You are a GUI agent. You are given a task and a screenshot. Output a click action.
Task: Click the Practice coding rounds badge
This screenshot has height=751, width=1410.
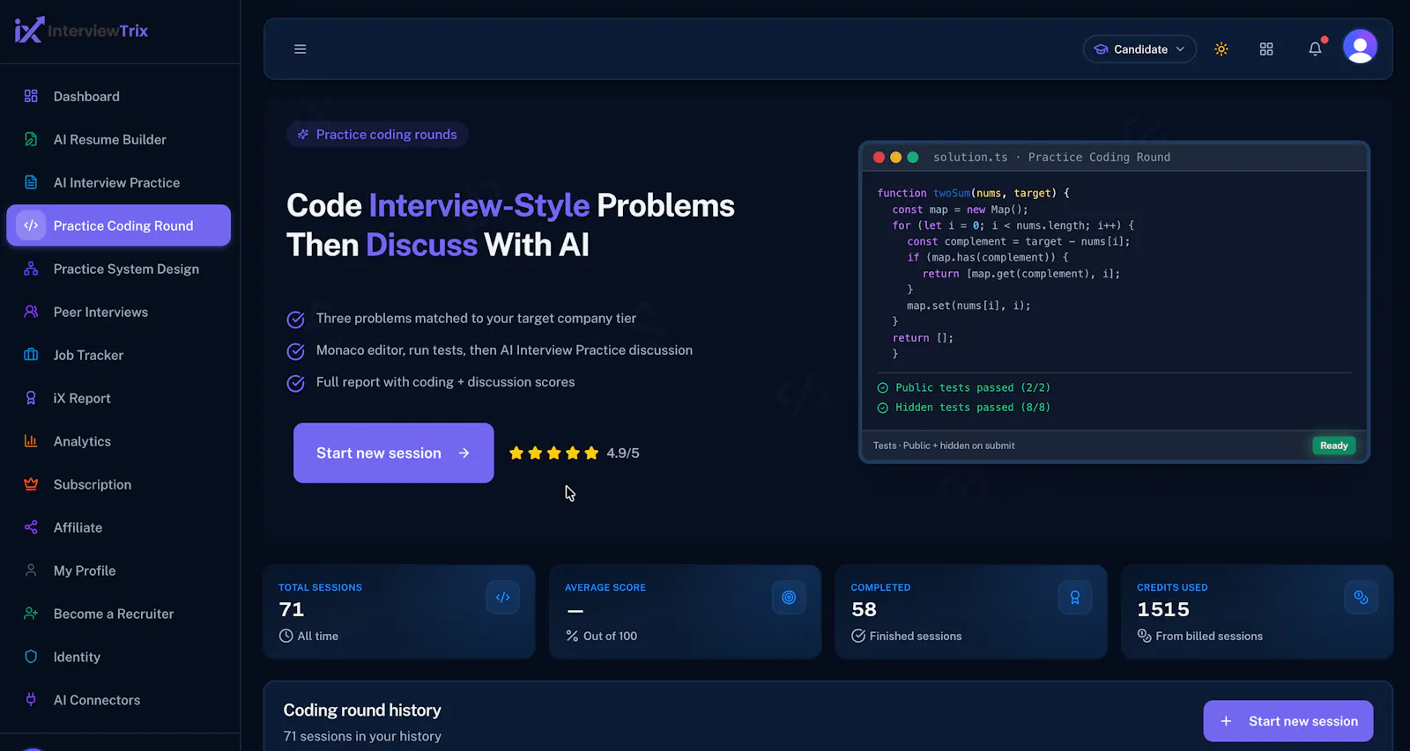point(377,135)
